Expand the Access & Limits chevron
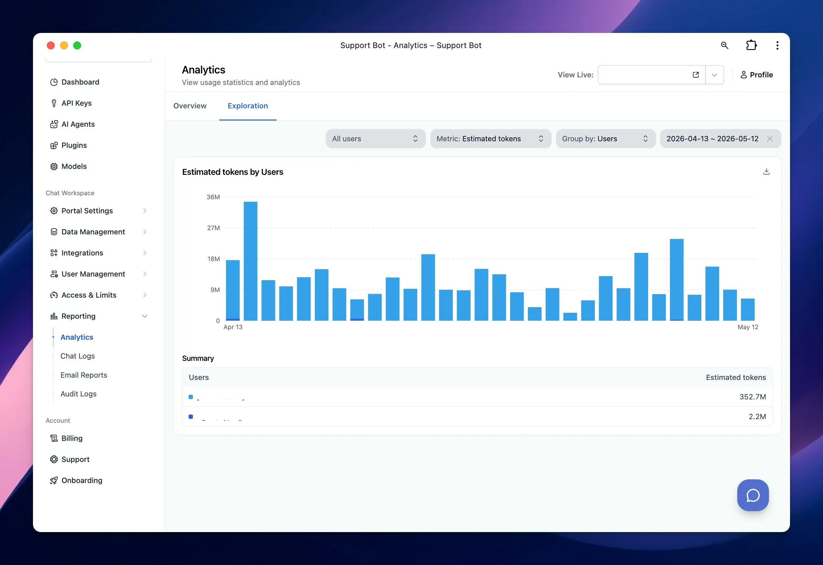The image size is (823, 565). coord(145,295)
